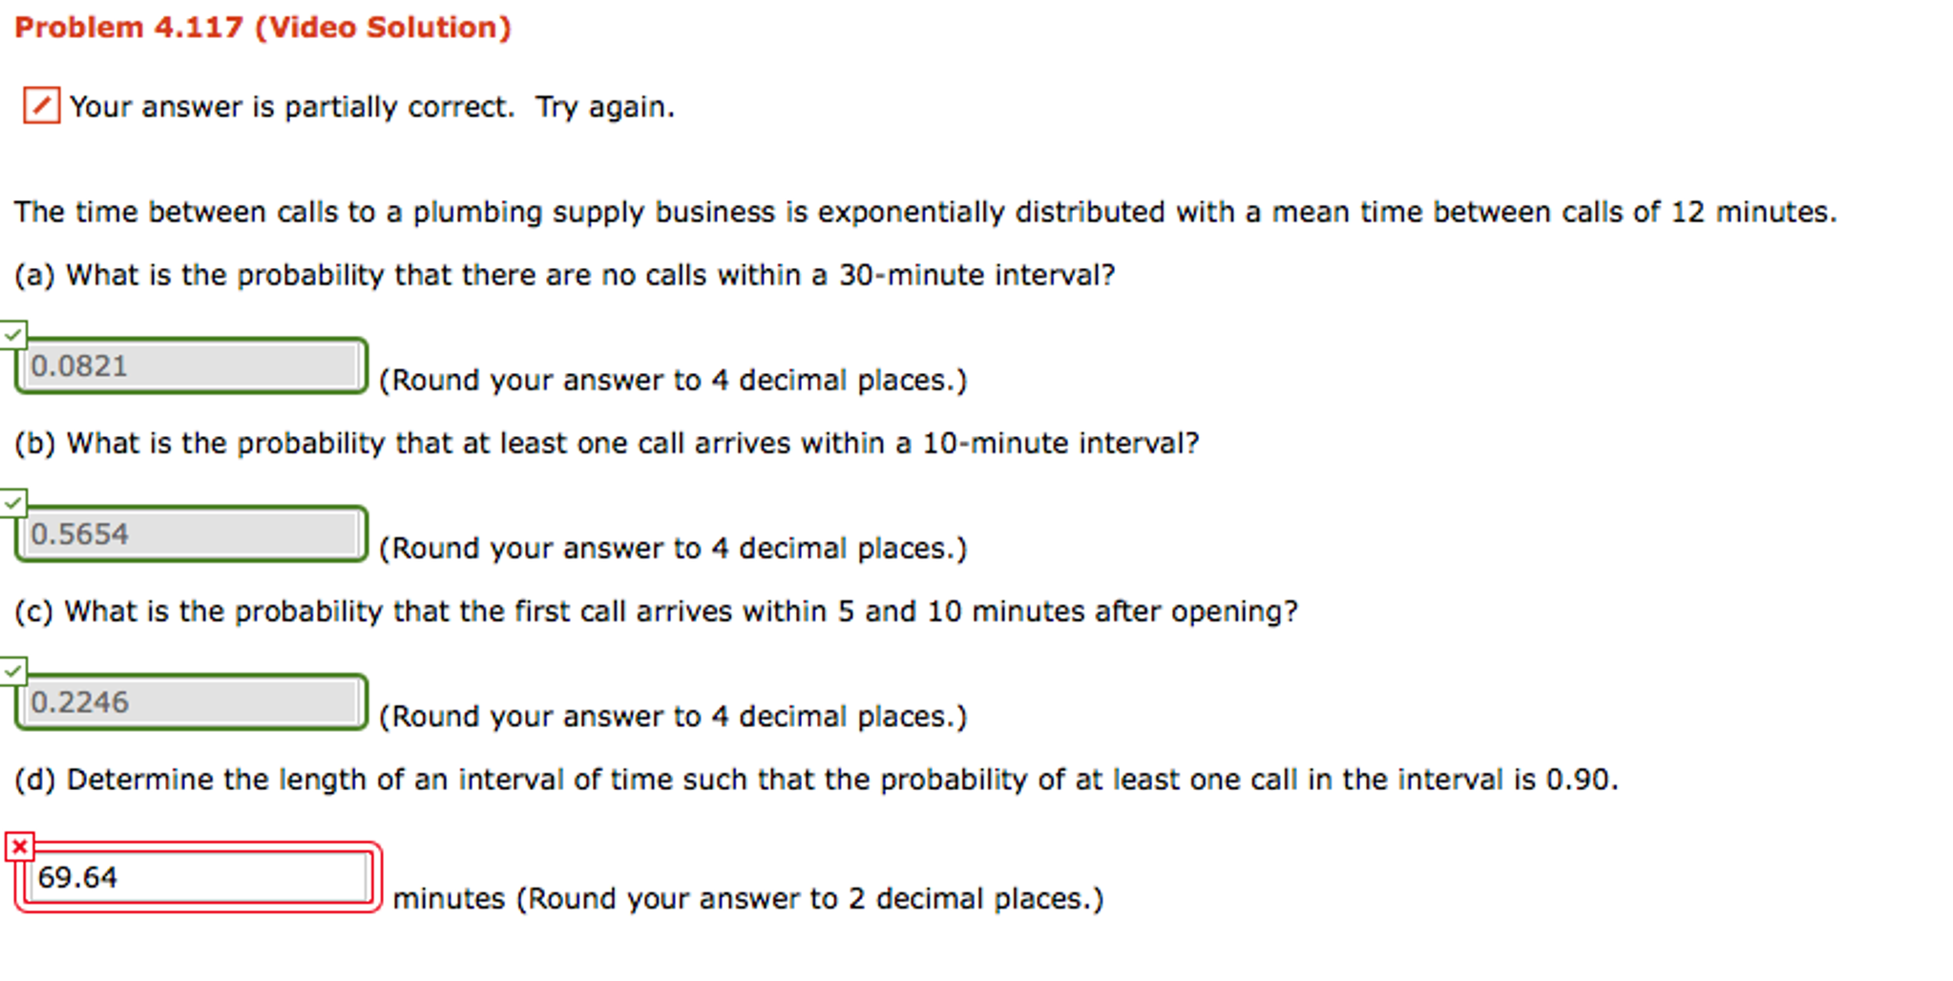Screen dimensions: 1953x981
Task: Select the part (c) answer field showing 0.2246
Action: coord(191,702)
